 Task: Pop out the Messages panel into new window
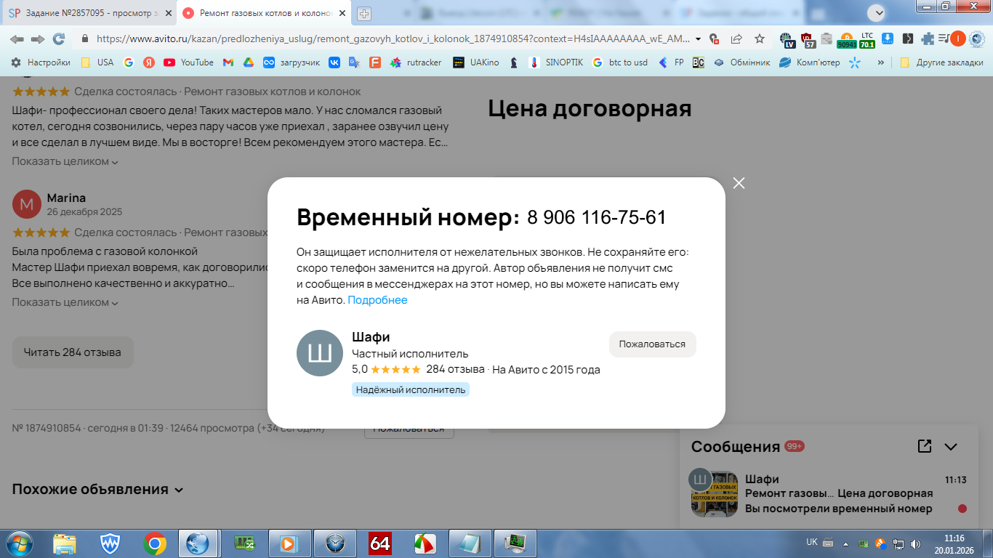tap(925, 446)
